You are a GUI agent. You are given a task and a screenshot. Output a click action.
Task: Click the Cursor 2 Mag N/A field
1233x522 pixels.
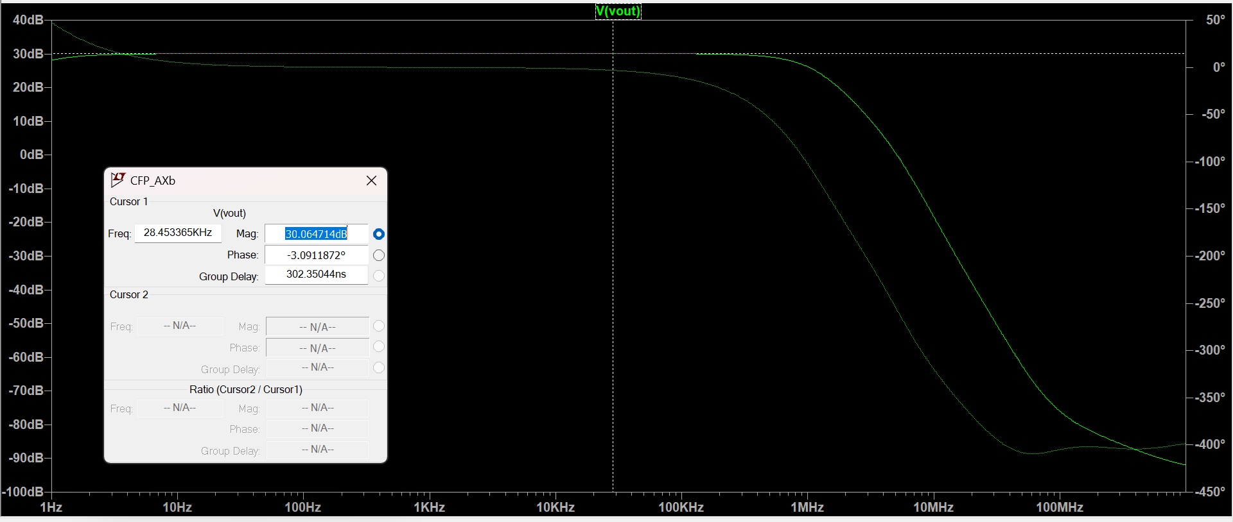coord(317,327)
